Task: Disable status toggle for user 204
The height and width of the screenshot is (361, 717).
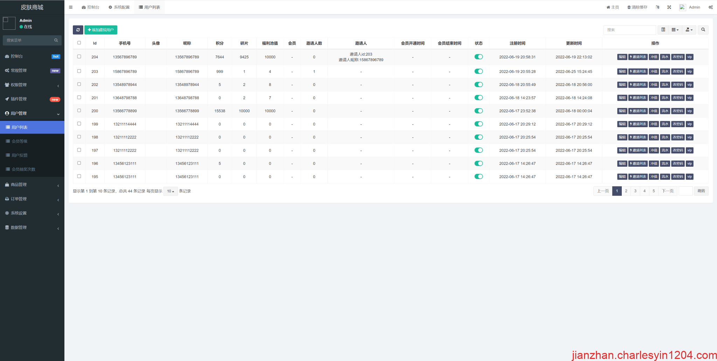Action: pyautogui.click(x=479, y=57)
